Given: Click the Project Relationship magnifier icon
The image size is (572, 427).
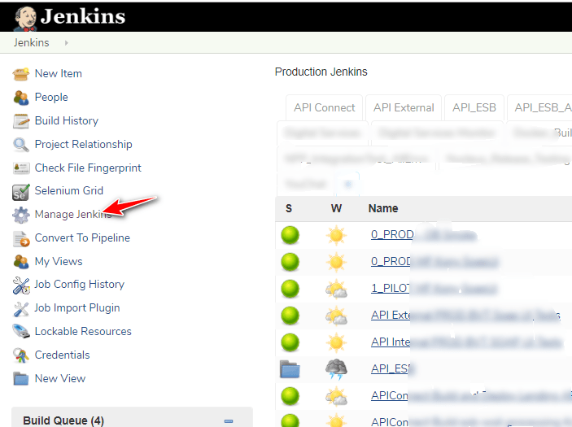Looking at the screenshot, I should (x=21, y=145).
